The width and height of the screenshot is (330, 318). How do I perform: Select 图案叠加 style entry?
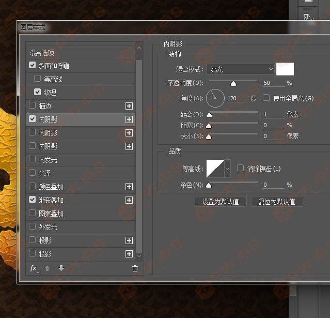click(x=81, y=214)
